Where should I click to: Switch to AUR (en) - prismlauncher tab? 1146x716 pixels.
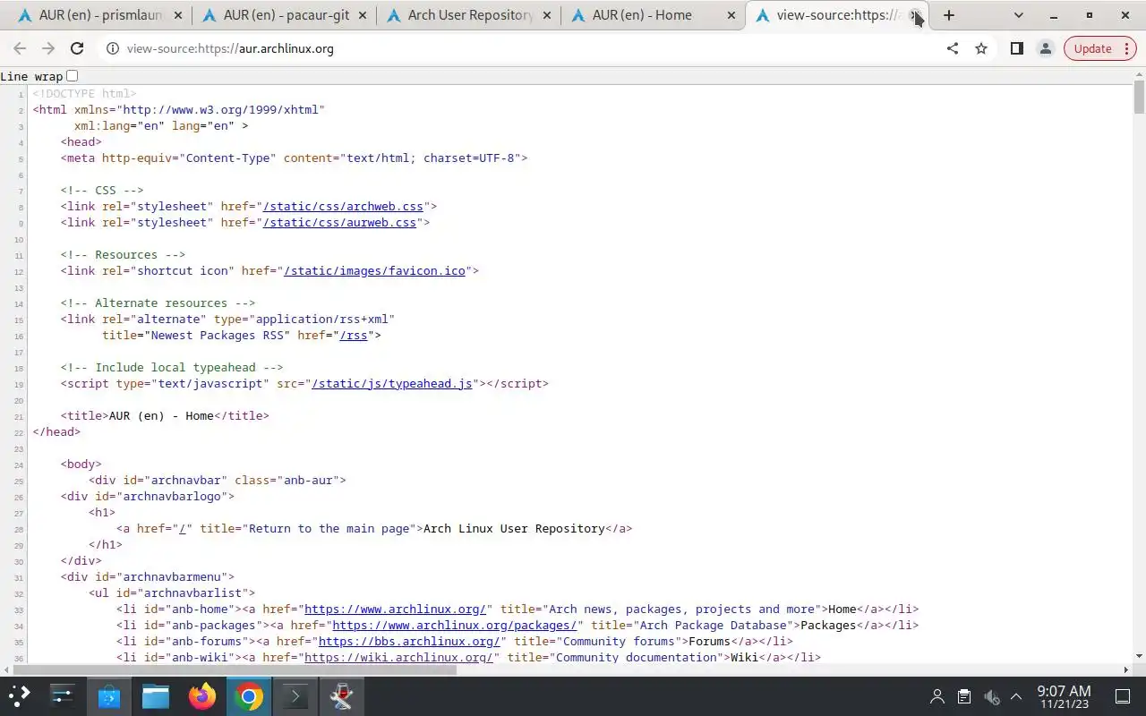point(98,15)
